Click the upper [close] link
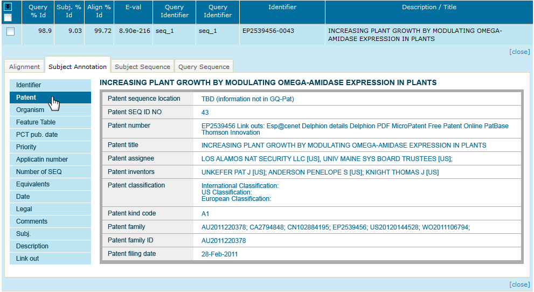The width and height of the screenshot is (534, 292). [519, 52]
